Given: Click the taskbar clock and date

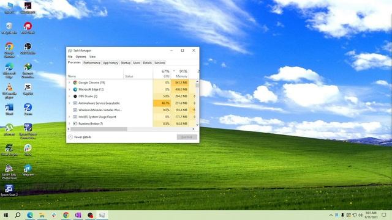Looking at the screenshot, I should [x=371, y=215].
